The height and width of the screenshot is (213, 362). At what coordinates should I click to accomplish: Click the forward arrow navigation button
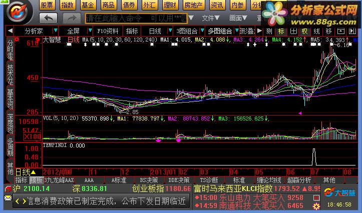tap(72, 18)
